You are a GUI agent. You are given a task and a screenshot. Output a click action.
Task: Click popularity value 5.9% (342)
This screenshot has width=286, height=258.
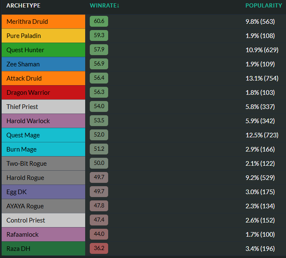[x=260, y=121]
